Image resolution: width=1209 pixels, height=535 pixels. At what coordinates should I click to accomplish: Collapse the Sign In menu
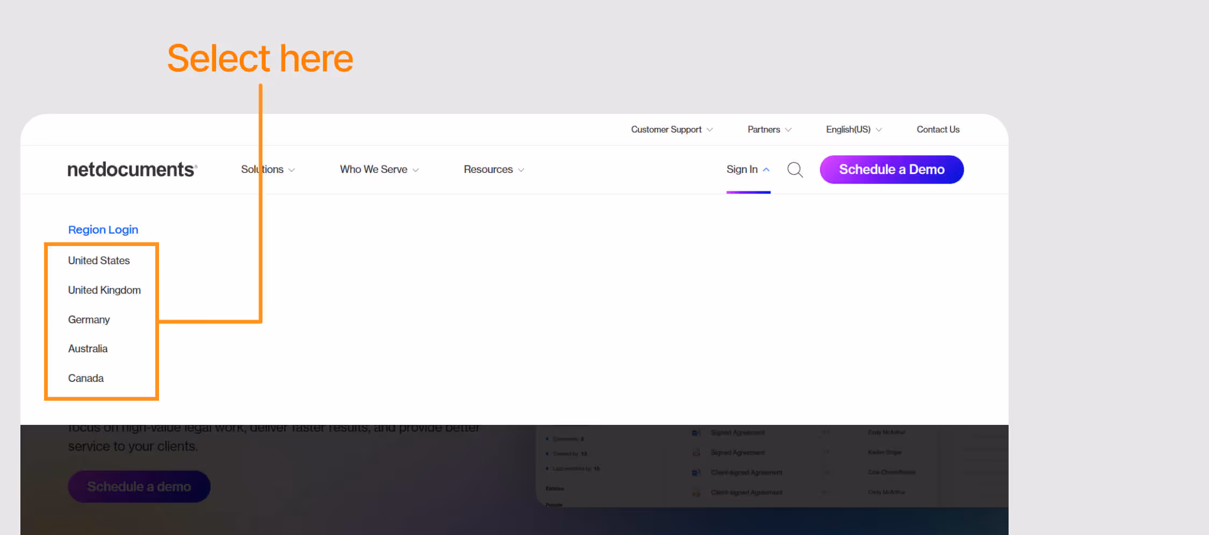point(748,169)
